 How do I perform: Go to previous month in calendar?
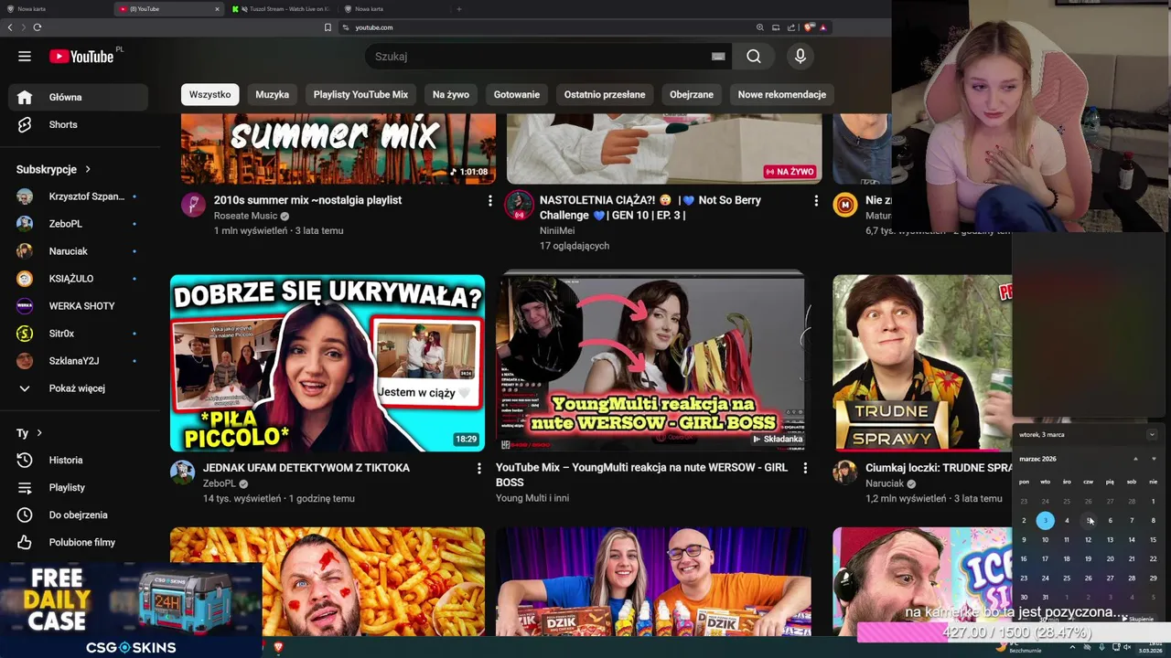pyautogui.click(x=1135, y=459)
